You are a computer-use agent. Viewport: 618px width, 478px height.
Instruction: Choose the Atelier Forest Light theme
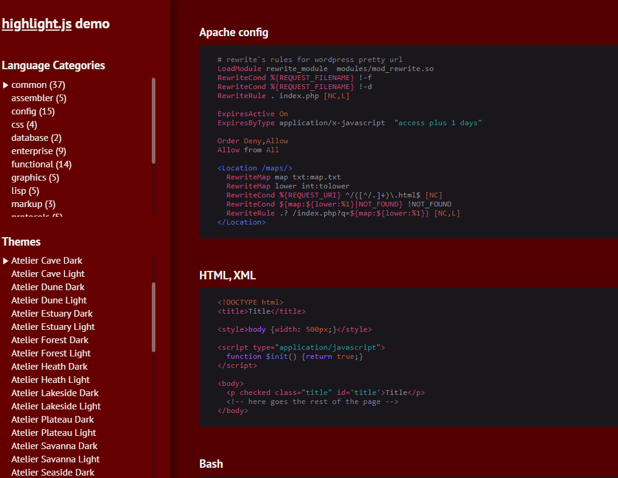pyautogui.click(x=51, y=353)
